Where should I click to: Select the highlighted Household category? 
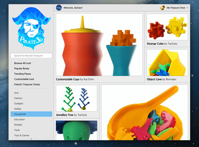point(31,114)
